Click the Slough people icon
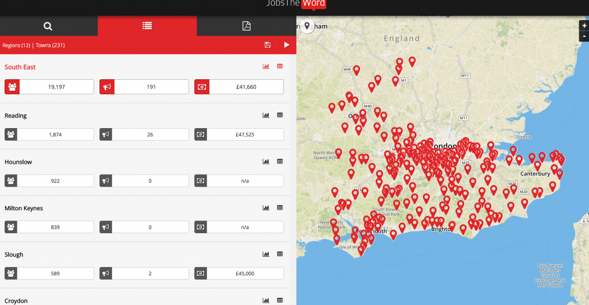The width and height of the screenshot is (589, 305). (x=11, y=273)
